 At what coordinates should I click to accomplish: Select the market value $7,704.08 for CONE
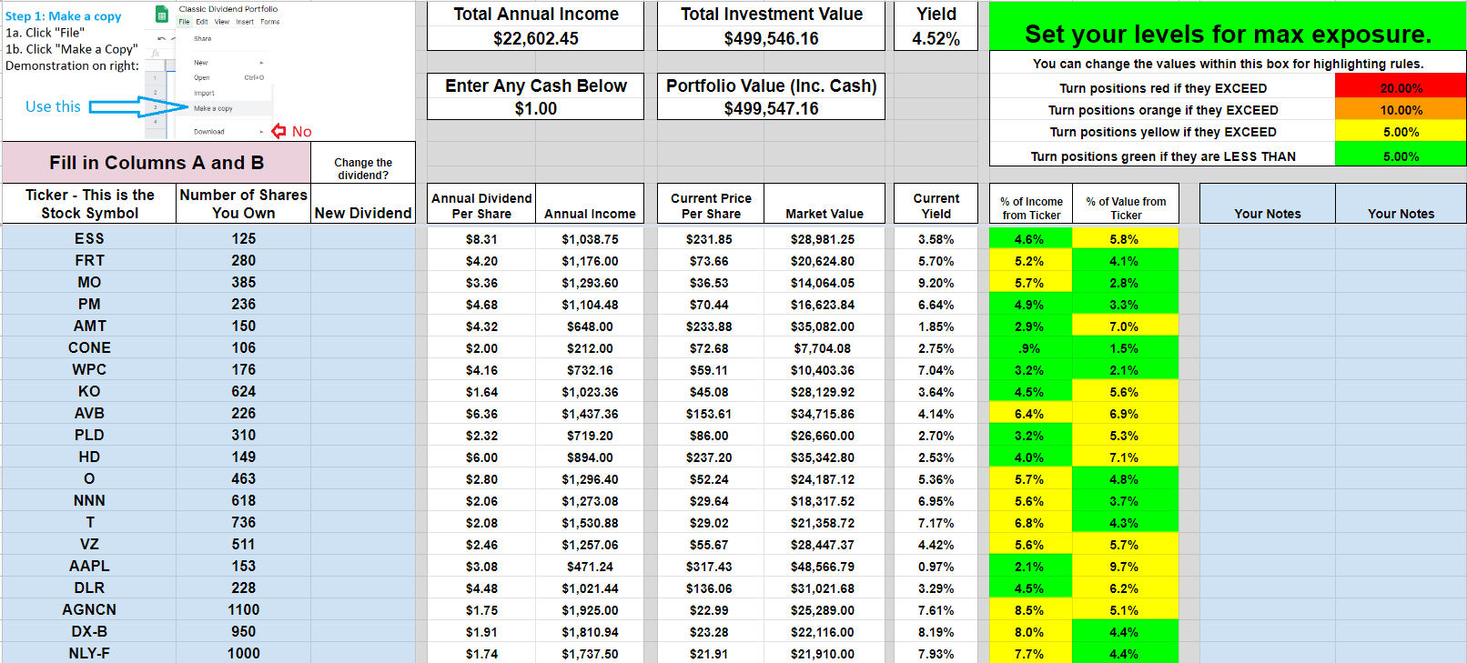825,348
